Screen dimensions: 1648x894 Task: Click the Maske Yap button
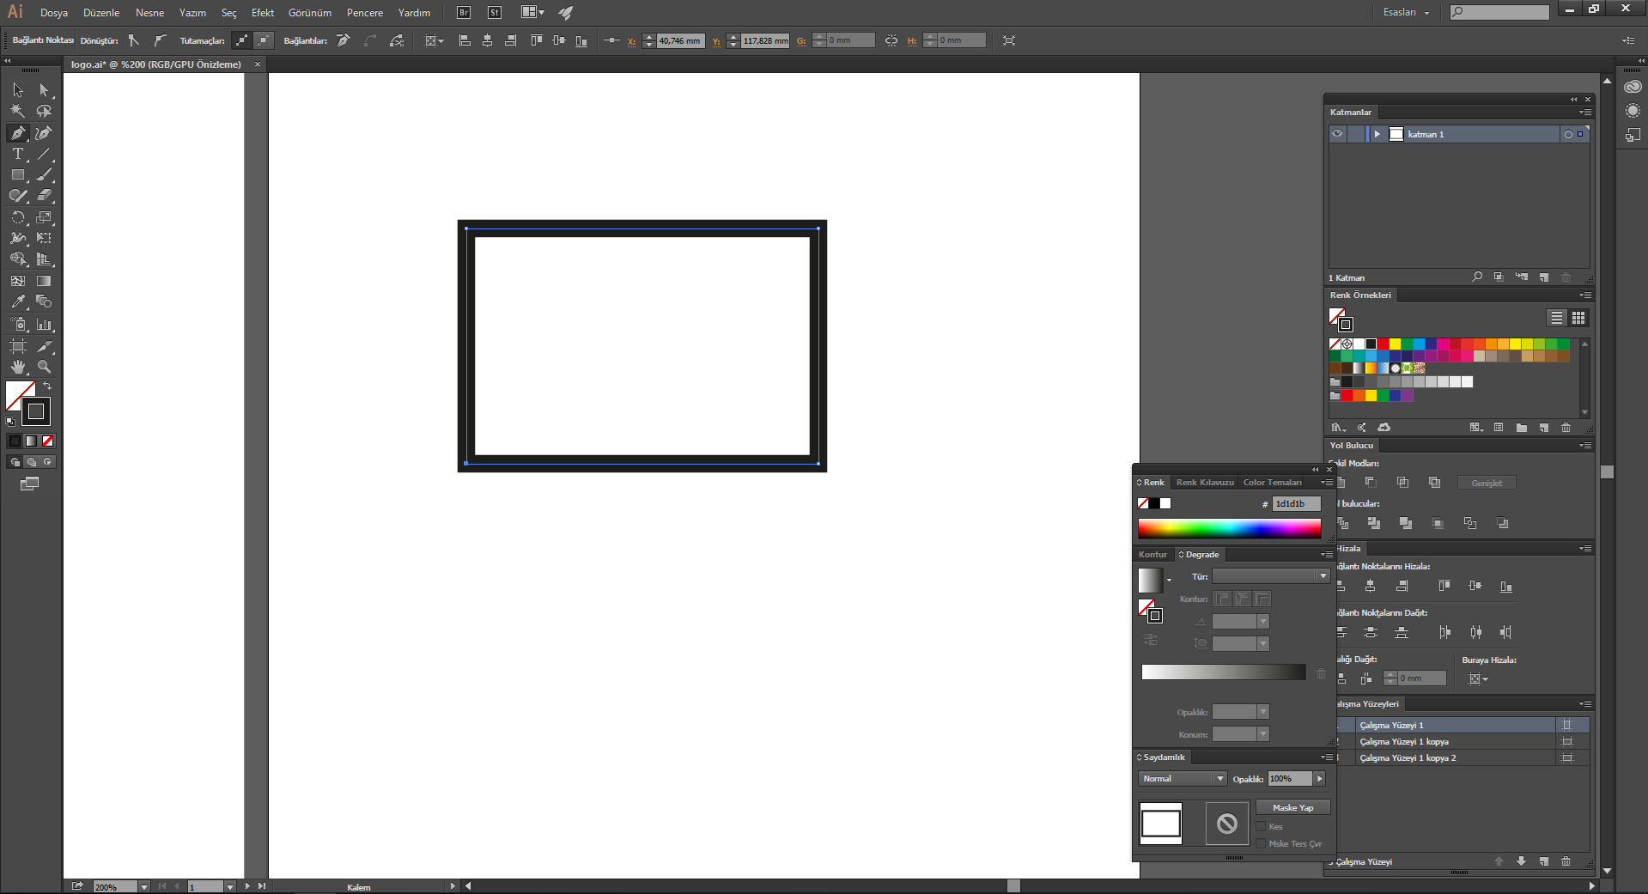click(x=1292, y=807)
